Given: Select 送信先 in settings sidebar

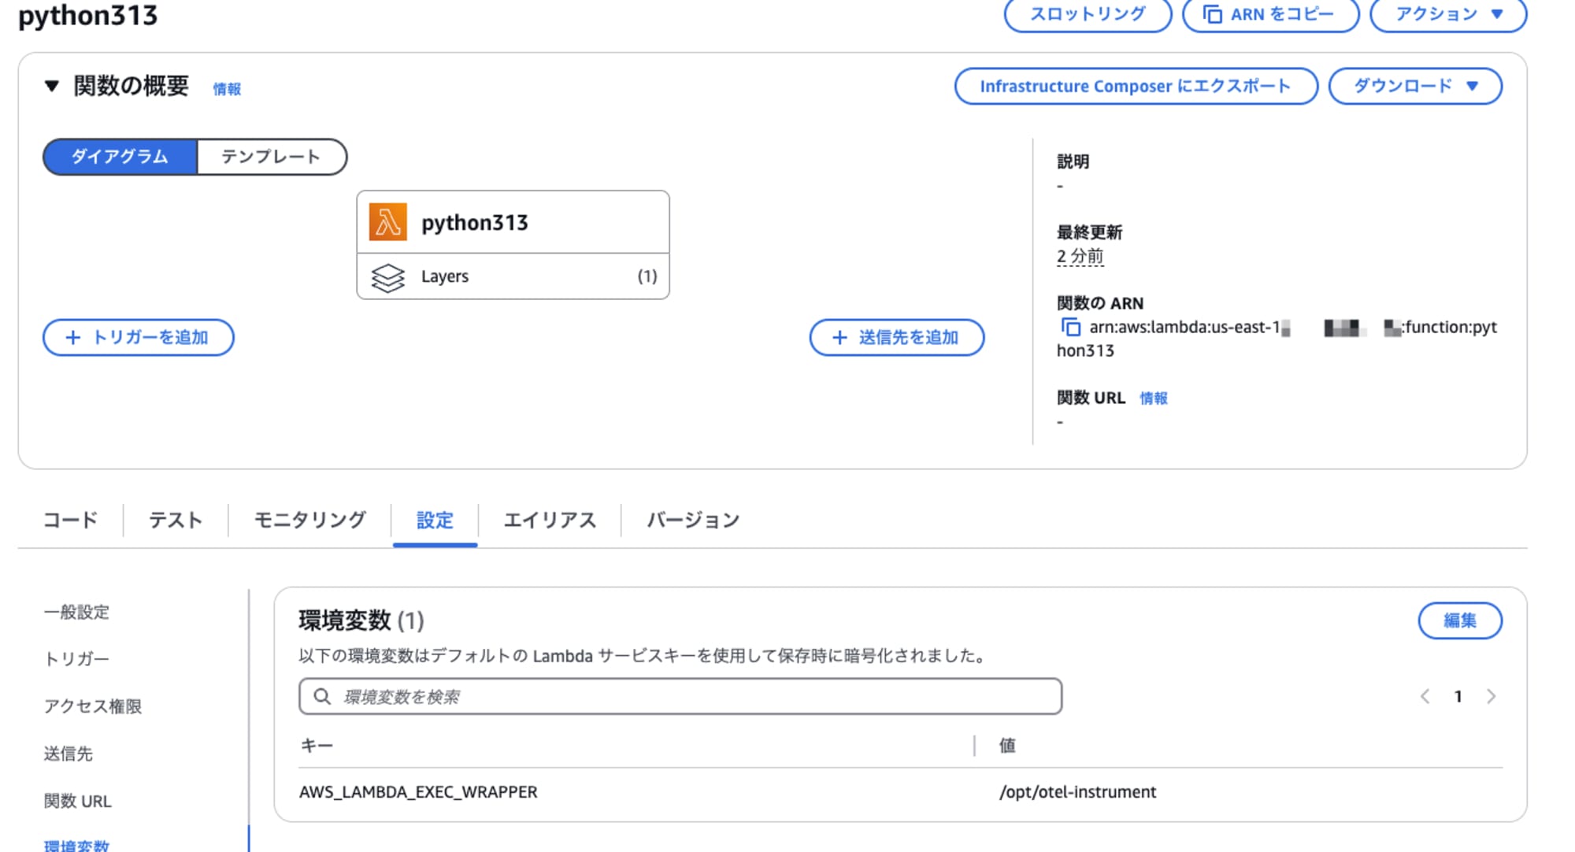Looking at the screenshot, I should tap(69, 754).
